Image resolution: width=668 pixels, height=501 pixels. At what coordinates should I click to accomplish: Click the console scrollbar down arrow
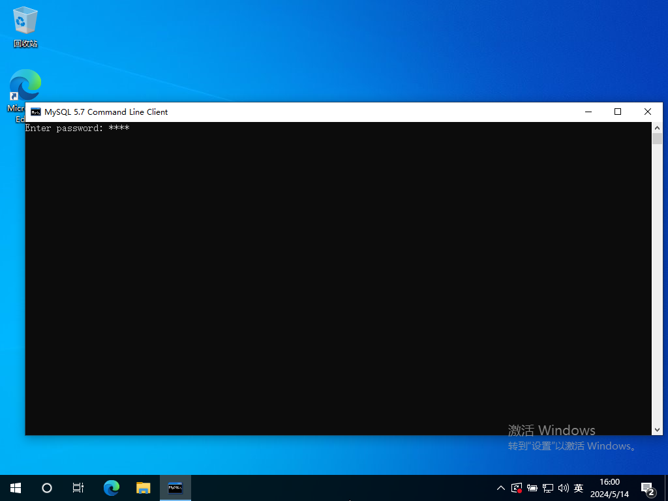657,429
